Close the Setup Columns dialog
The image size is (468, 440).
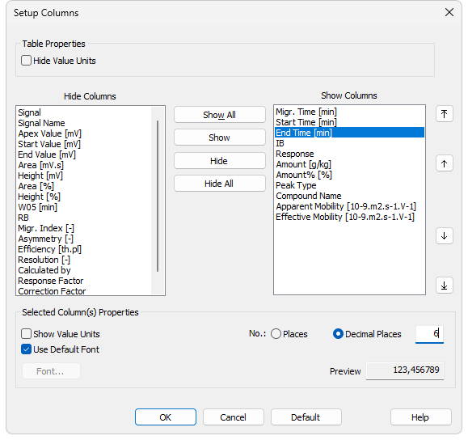pos(449,13)
